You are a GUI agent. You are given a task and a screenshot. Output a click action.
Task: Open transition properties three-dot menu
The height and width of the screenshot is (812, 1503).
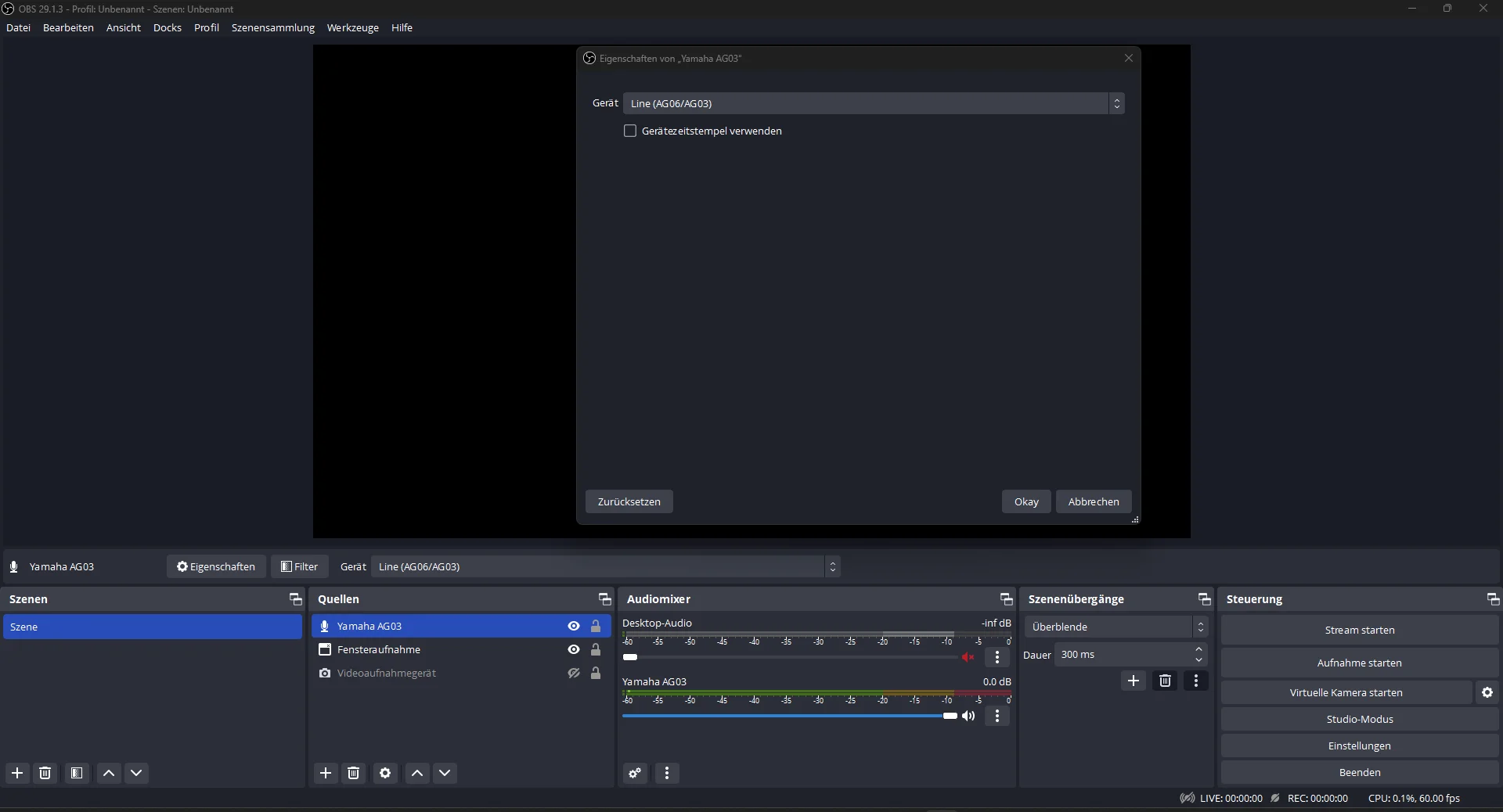coord(1196,681)
